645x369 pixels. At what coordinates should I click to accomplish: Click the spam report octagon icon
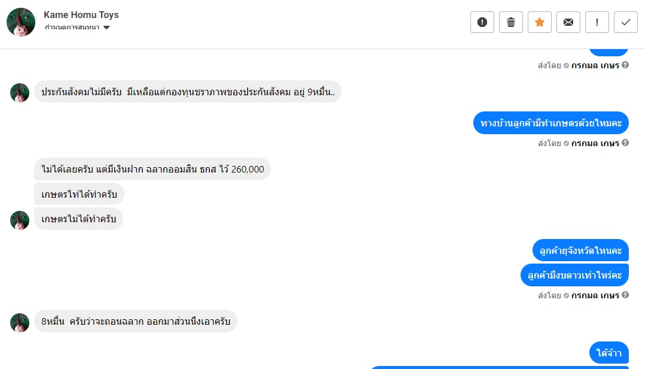[x=482, y=22]
